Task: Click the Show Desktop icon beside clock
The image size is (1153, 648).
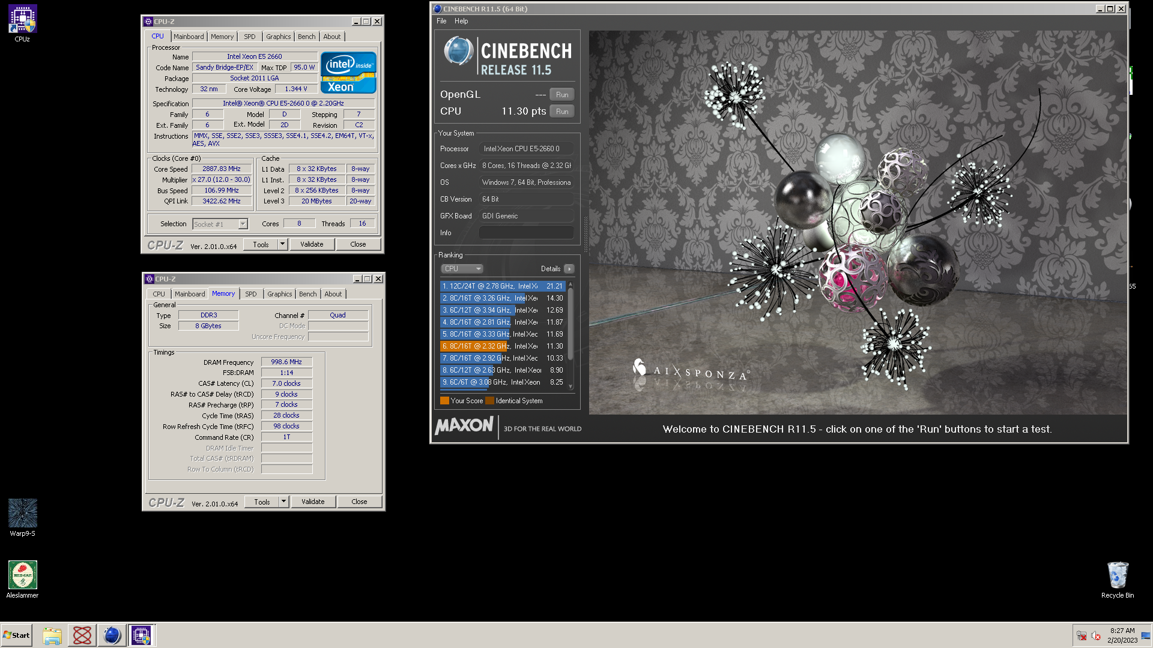Action: pos(1146,636)
